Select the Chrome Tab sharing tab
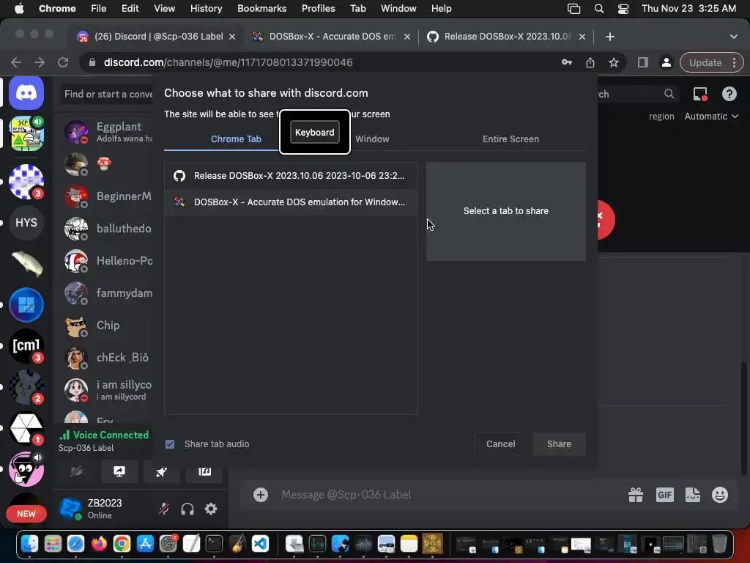The width and height of the screenshot is (750, 563). pyautogui.click(x=236, y=139)
